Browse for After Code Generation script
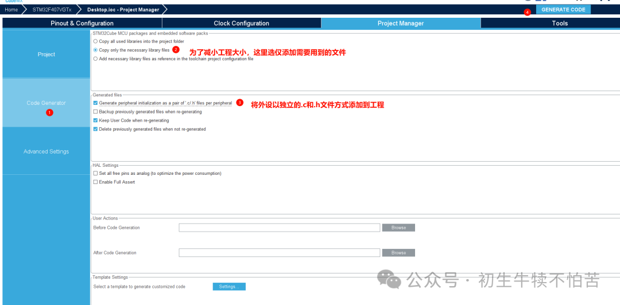Screen dimensions: 620x305 coord(398,252)
